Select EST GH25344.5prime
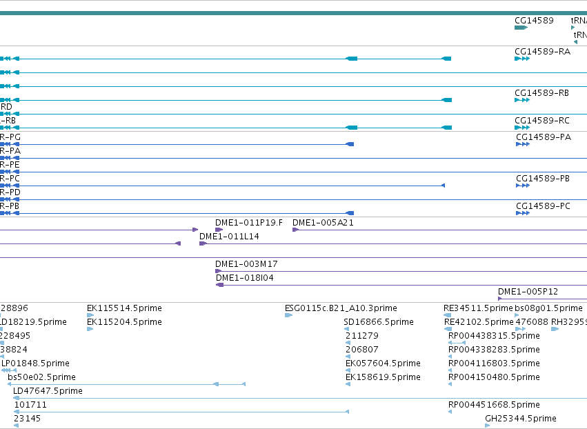This screenshot has height=429, width=587. 521,419
